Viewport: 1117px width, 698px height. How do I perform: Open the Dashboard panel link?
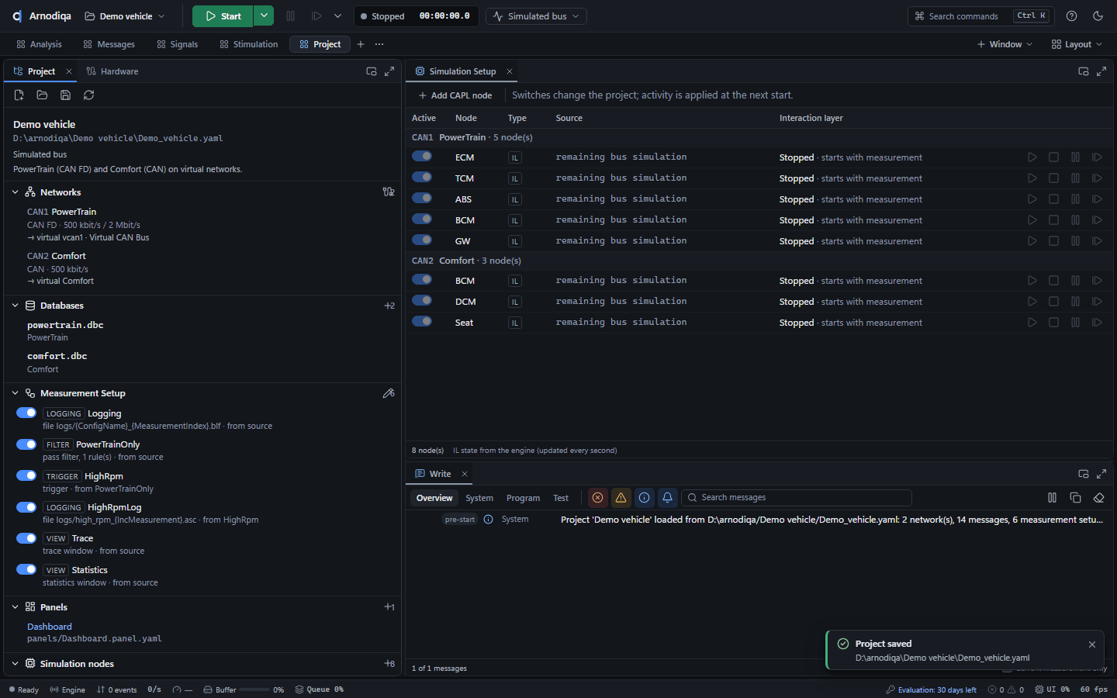(50, 627)
